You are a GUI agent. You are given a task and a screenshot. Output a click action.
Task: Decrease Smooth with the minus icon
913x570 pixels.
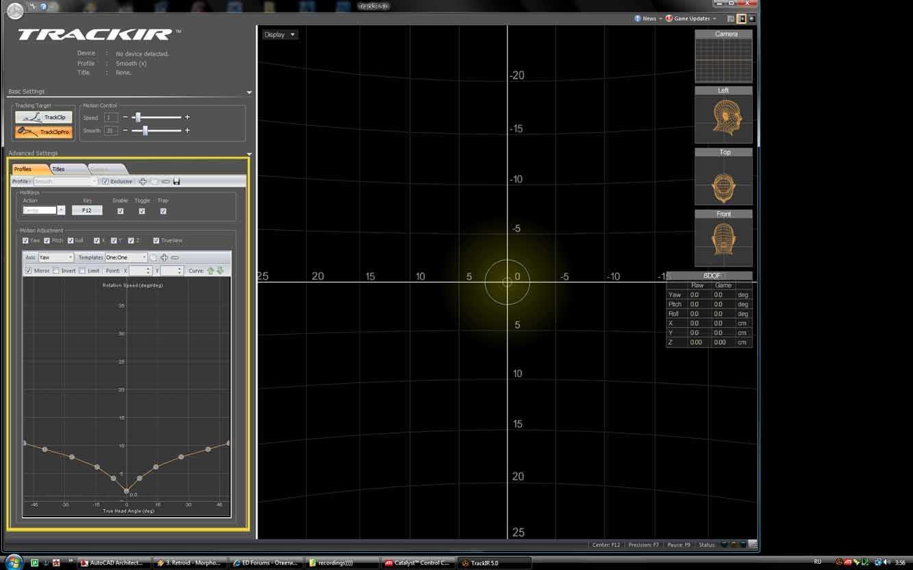(125, 131)
